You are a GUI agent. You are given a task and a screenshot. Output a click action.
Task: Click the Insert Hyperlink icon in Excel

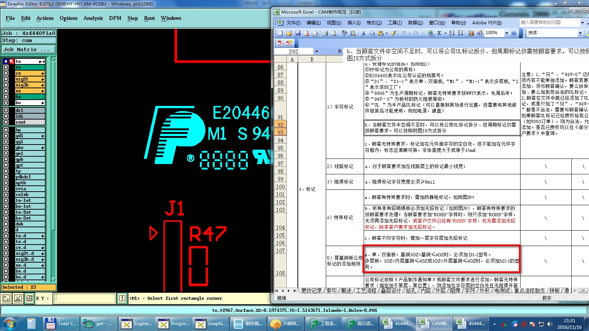pos(431,33)
